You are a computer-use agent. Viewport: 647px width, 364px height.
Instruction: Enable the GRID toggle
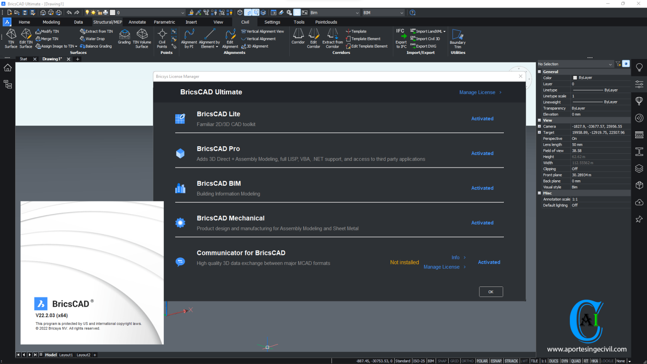point(455,361)
